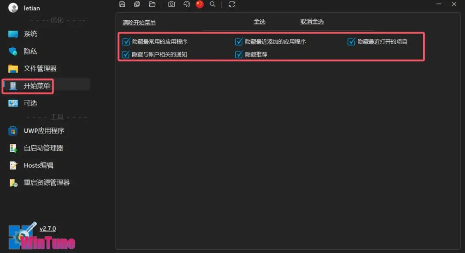Click the save-all (stacked disks) toolbar icon

[x=137, y=4]
